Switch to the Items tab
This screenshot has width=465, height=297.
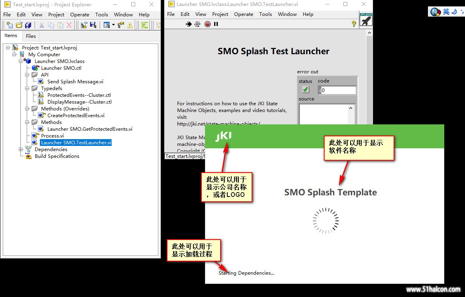click(x=11, y=35)
